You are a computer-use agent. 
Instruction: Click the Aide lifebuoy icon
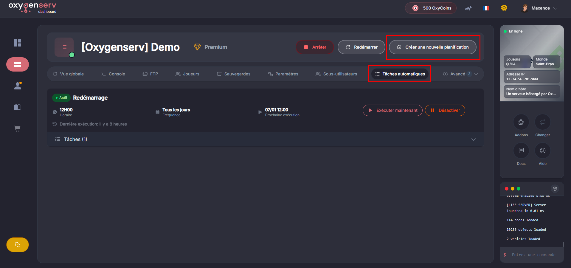(x=542, y=151)
